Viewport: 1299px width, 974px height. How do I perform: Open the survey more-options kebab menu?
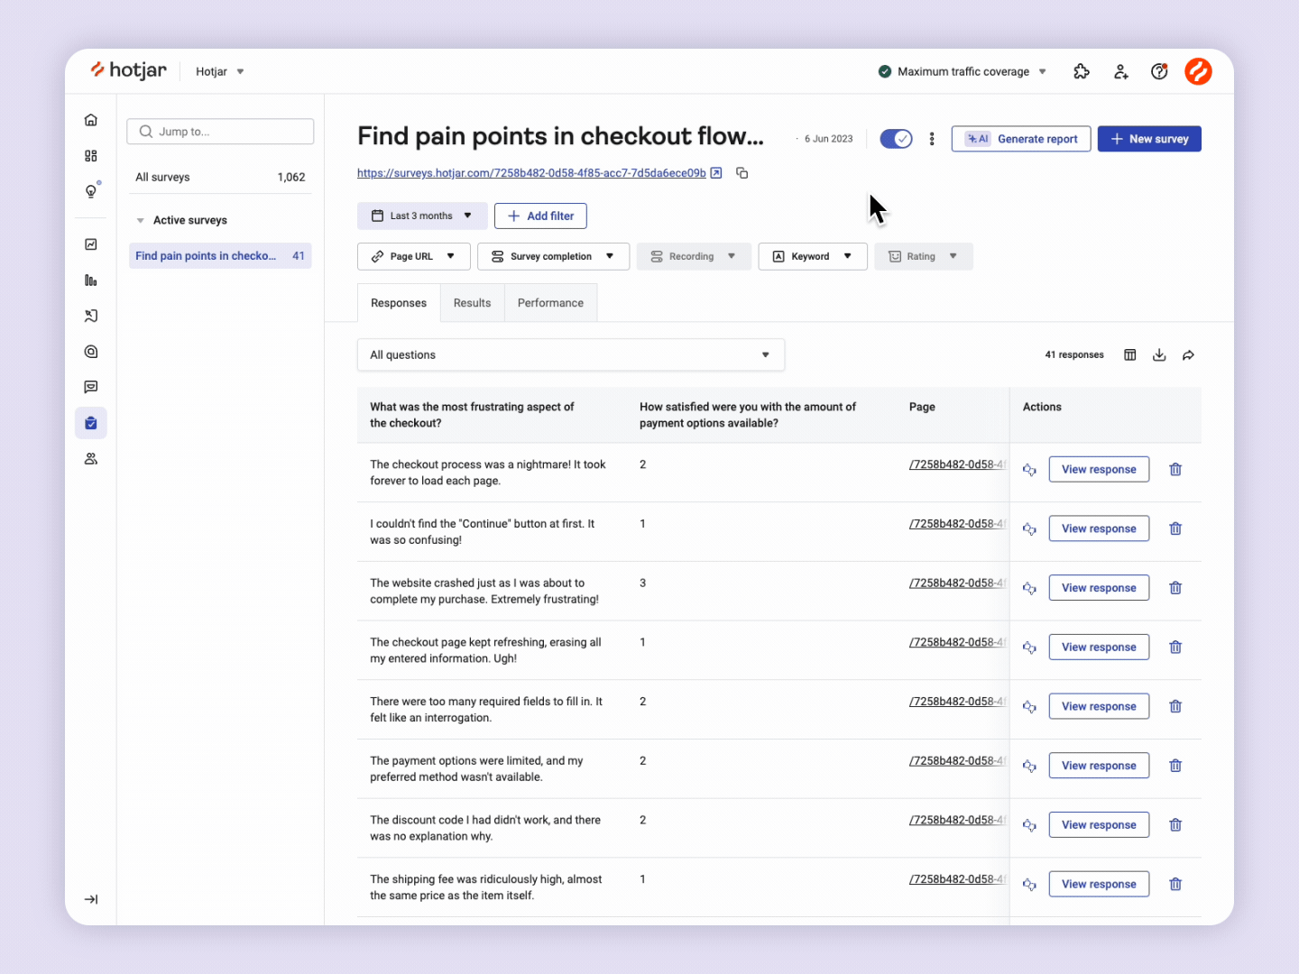click(932, 139)
